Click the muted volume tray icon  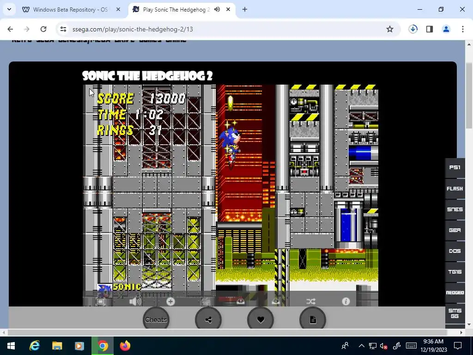tap(384, 346)
